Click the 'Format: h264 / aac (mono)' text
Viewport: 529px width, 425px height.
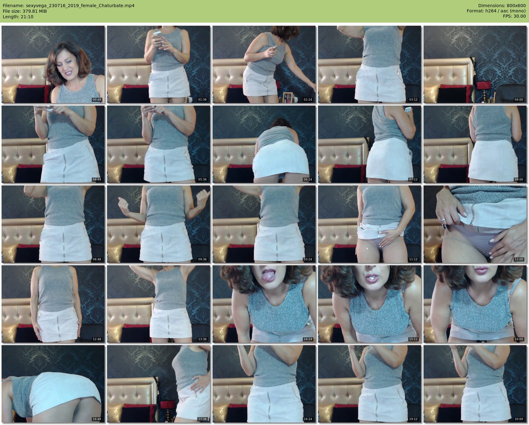(496, 11)
